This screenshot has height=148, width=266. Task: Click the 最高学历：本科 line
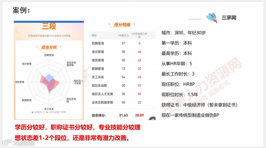177,53
